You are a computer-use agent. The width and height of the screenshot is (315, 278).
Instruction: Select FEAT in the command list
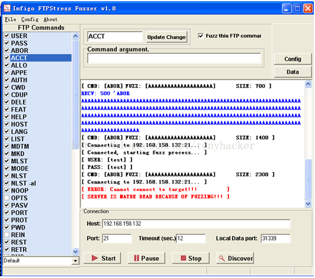(18, 109)
